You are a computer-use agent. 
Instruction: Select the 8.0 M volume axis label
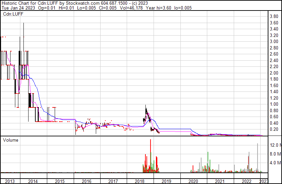tap(275, 154)
